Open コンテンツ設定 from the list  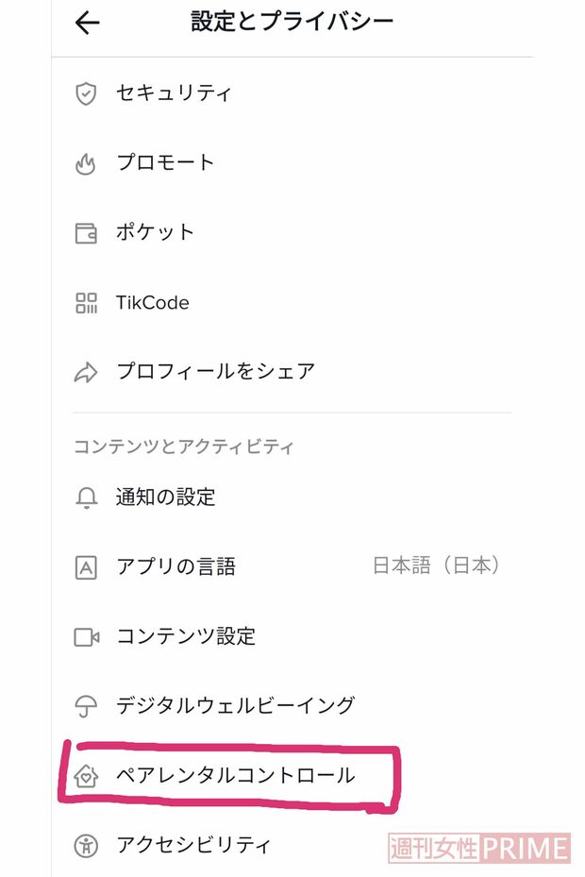coord(184,635)
